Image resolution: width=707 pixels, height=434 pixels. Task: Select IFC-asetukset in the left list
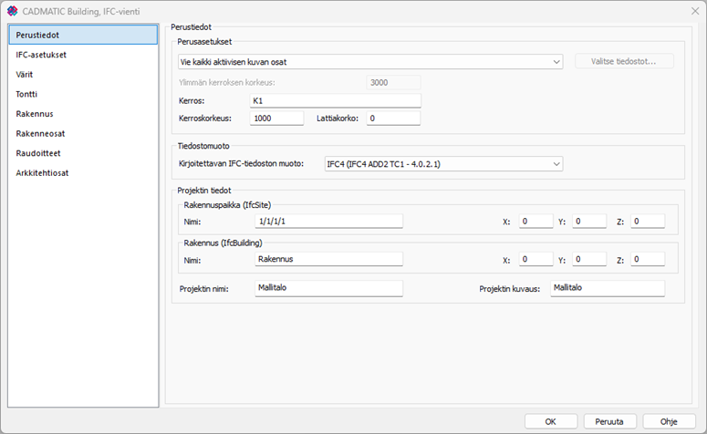tap(41, 55)
